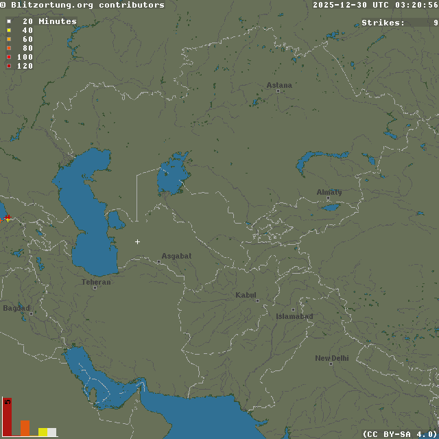Click the Strikes counter label
Viewport: 439px width, 439px height.
coord(383,23)
